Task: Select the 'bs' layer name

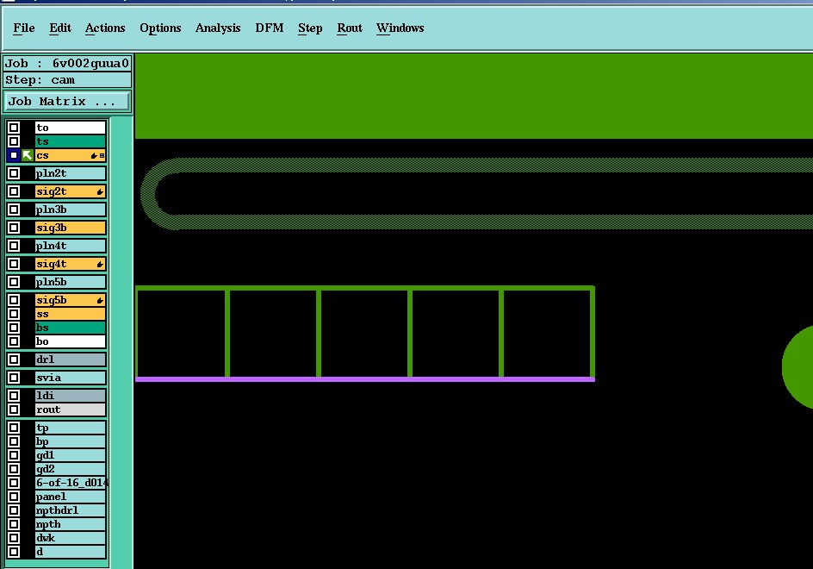Action: [x=70, y=328]
